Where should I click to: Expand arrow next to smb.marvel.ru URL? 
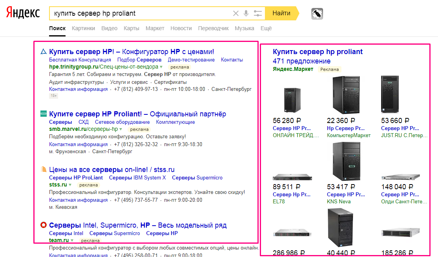click(121, 129)
